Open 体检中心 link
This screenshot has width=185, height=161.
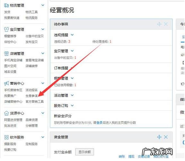[10, 42]
